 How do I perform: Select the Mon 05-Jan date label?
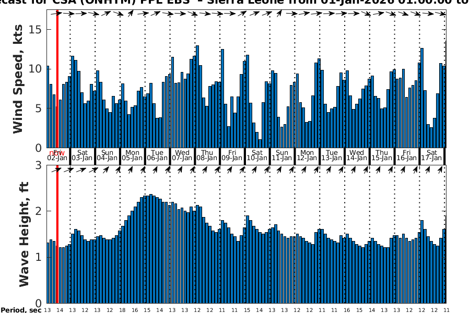[x=132, y=155]
